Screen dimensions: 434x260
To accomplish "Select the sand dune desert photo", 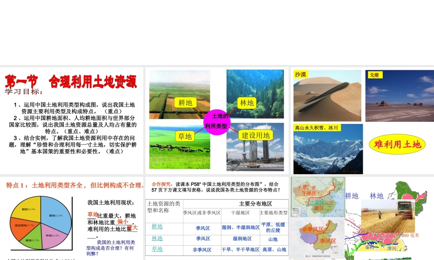I will coord(327,96).
